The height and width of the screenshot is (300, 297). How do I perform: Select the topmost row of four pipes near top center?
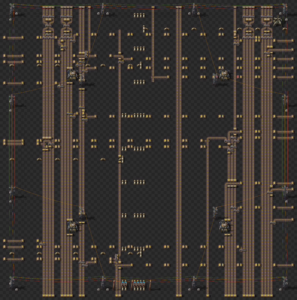pyautogui.click(x=139, y=15)
